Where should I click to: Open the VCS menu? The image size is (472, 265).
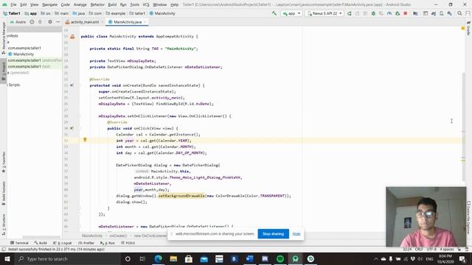(146, 4)
